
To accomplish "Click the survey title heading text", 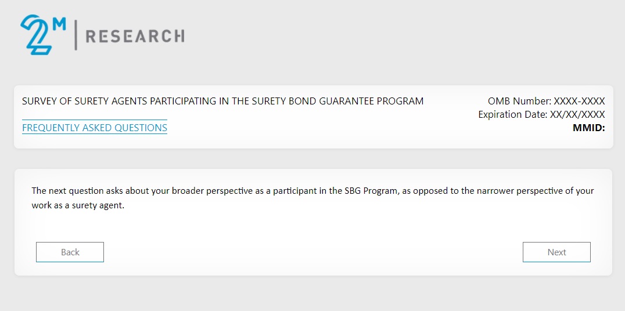I will [x=222, y=101].
